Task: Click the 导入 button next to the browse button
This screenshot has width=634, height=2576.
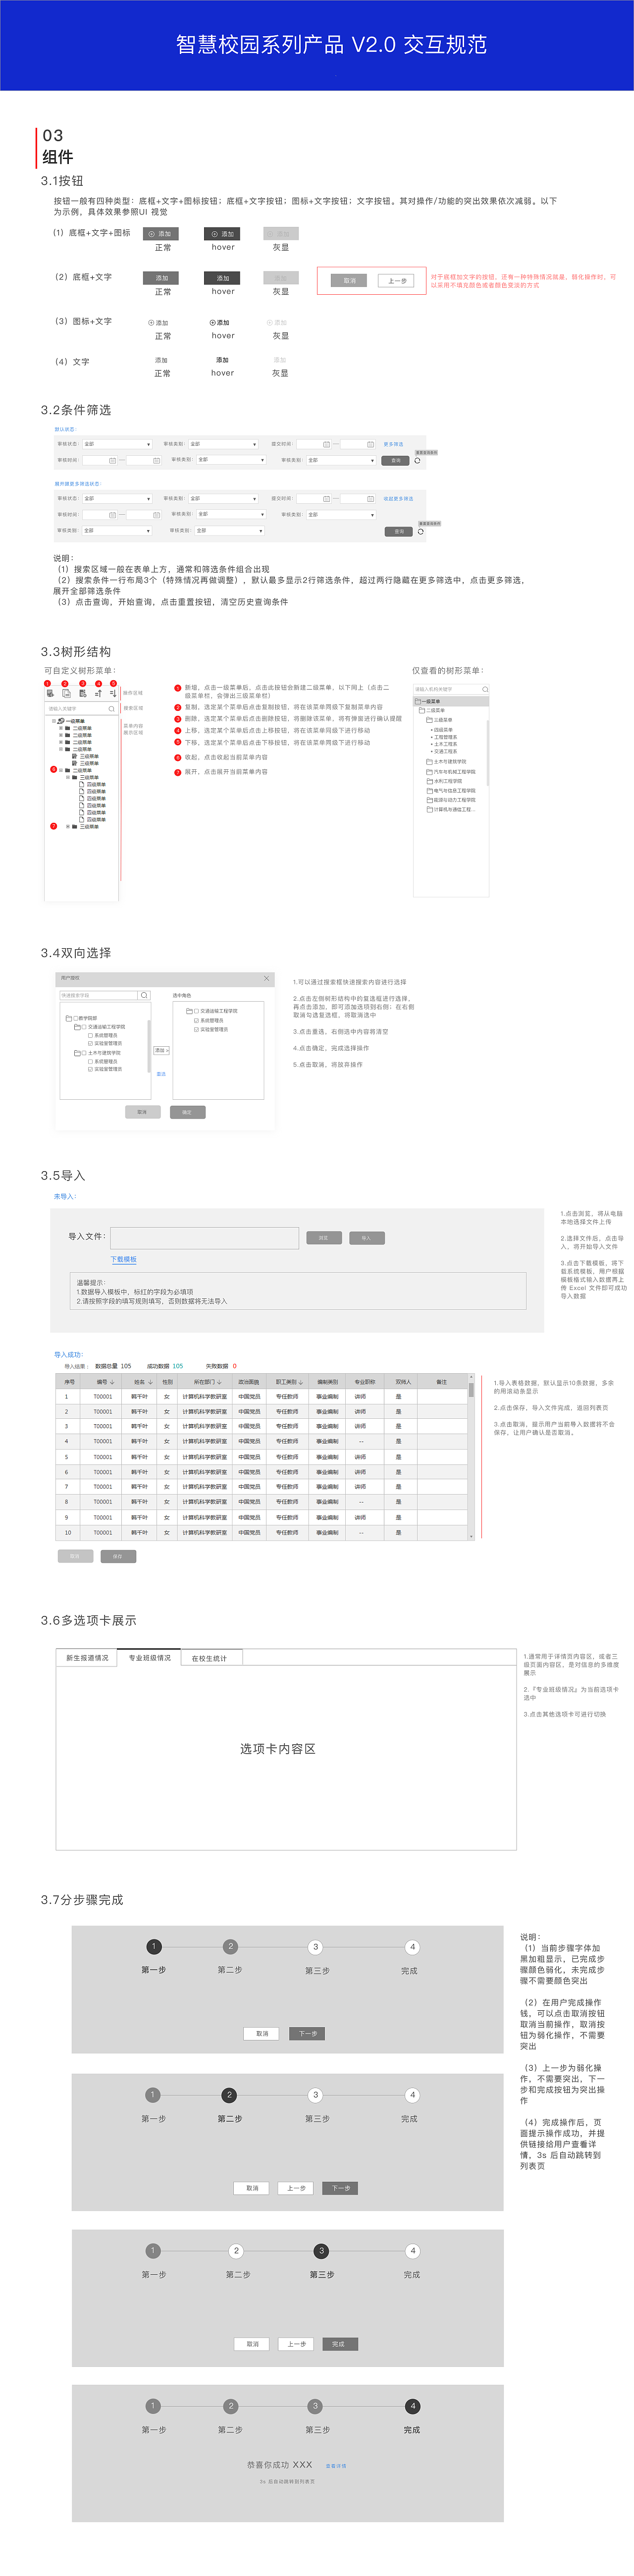Action: click(x=366, y=1238)
